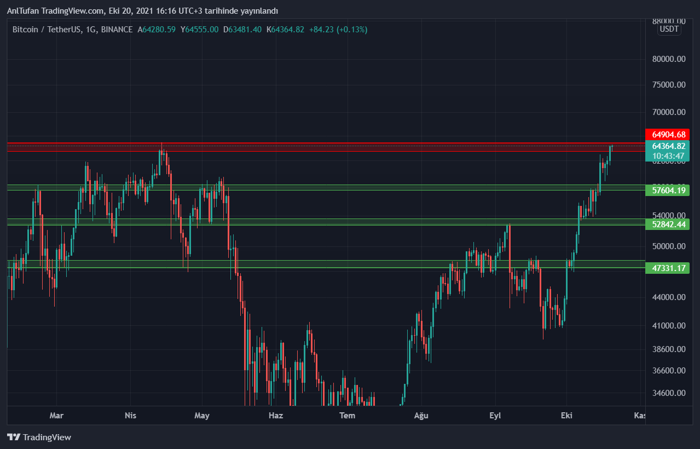Screen dimensions: 700x449
Task: Select the red resistance zone band
Action: (x=326, y=147)
